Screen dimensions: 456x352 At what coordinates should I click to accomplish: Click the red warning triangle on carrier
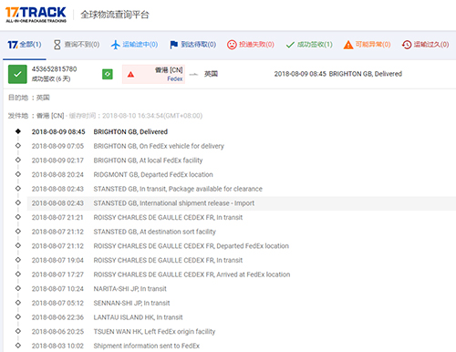(x=130, y=74)
